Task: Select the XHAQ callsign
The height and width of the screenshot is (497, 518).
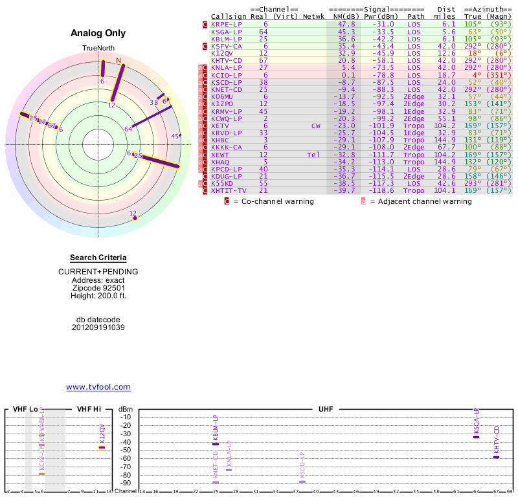Action: [x=220, y=162]
